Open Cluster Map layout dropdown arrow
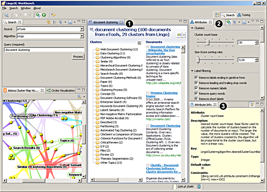This screenshot has height=192, width=267. (84, 97)
